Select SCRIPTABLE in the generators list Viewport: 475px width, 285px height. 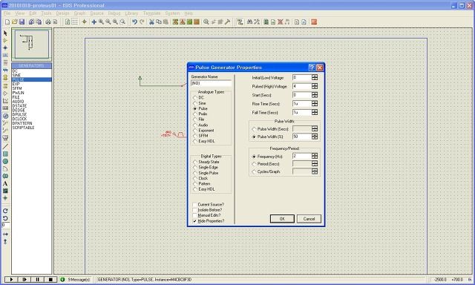pos(23,128)
